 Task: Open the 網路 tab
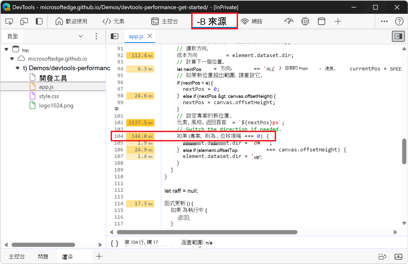point(252,21)
